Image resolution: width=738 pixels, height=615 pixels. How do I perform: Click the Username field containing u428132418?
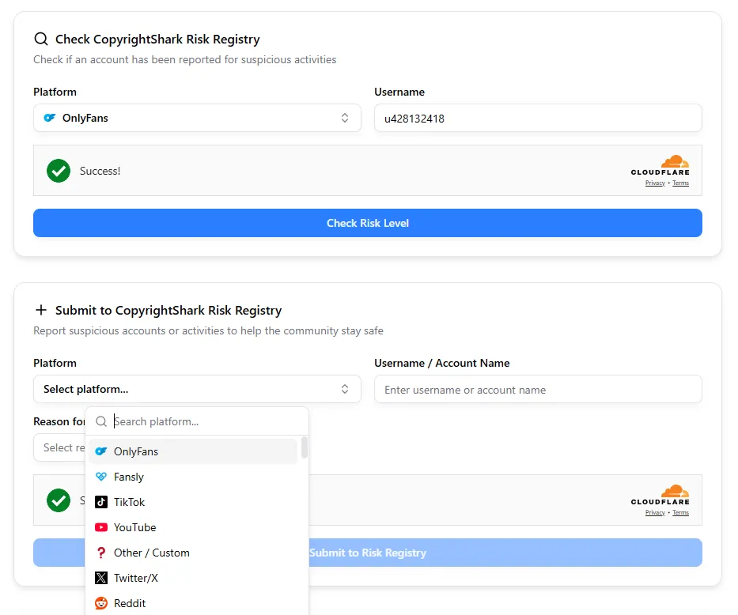[538, 117]
